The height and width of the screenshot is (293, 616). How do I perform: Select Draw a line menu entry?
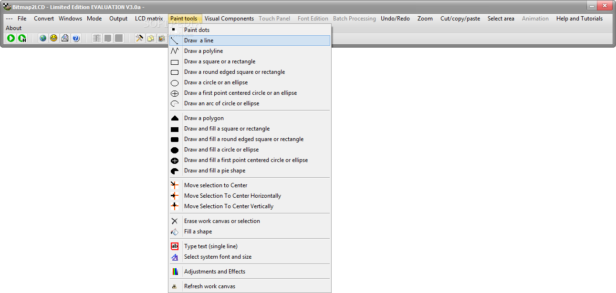[250, 40]
